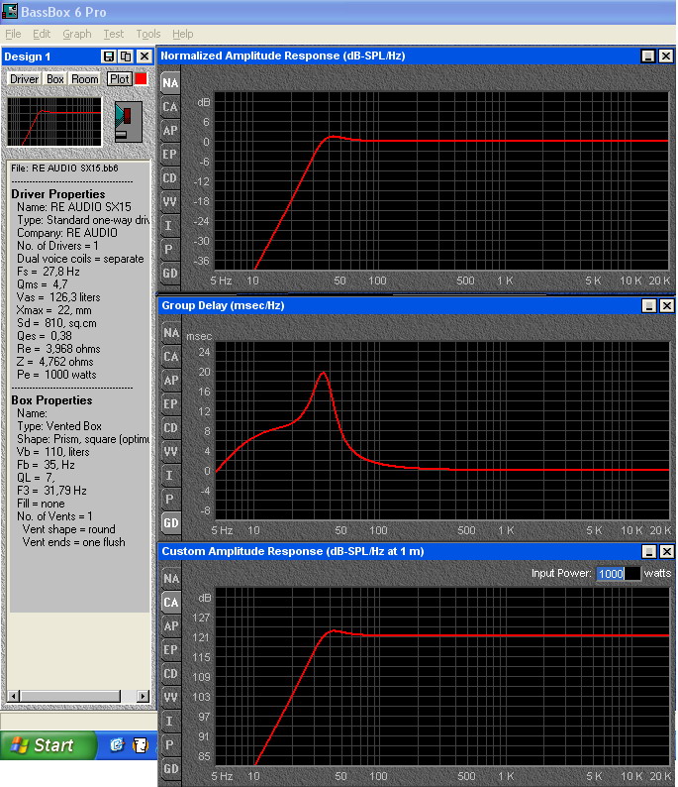Screen dimensions: 678x787
Task: Select VV tab in Custom Amplitude window
Action: pyautogui.click(x=171, y=697)
